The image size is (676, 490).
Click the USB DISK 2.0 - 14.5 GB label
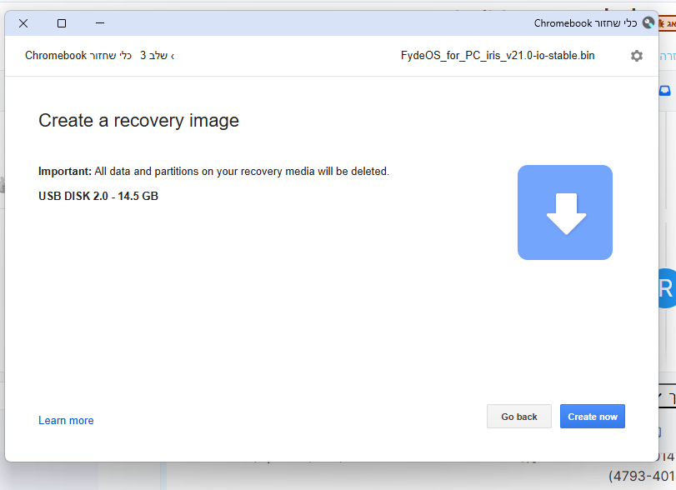tap(98, 197)
